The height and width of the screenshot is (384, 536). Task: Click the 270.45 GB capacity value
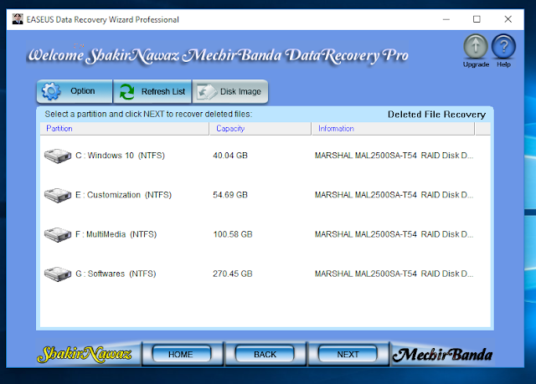[233, 274]
